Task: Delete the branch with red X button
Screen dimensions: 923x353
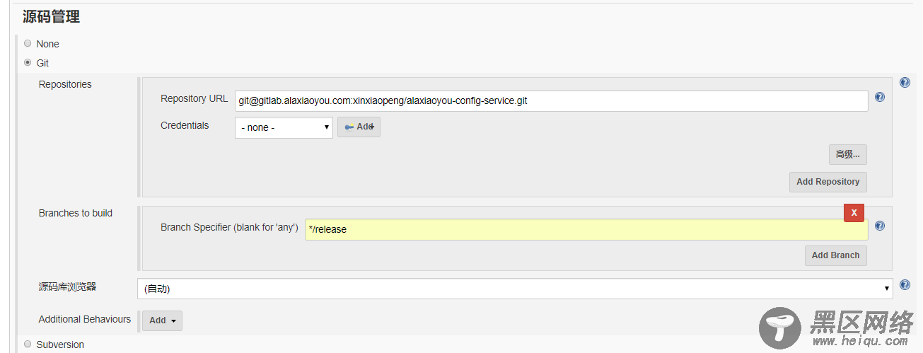Action: [x=854, y=212]
